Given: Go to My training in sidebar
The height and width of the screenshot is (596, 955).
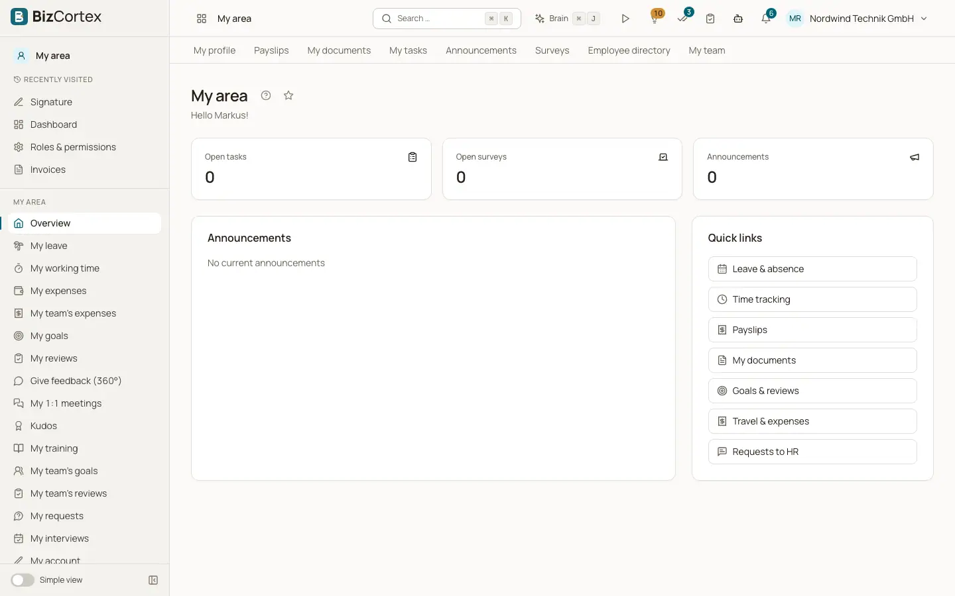Looking at the screenshot, I should pyautogui.click(x=85, y=448).
